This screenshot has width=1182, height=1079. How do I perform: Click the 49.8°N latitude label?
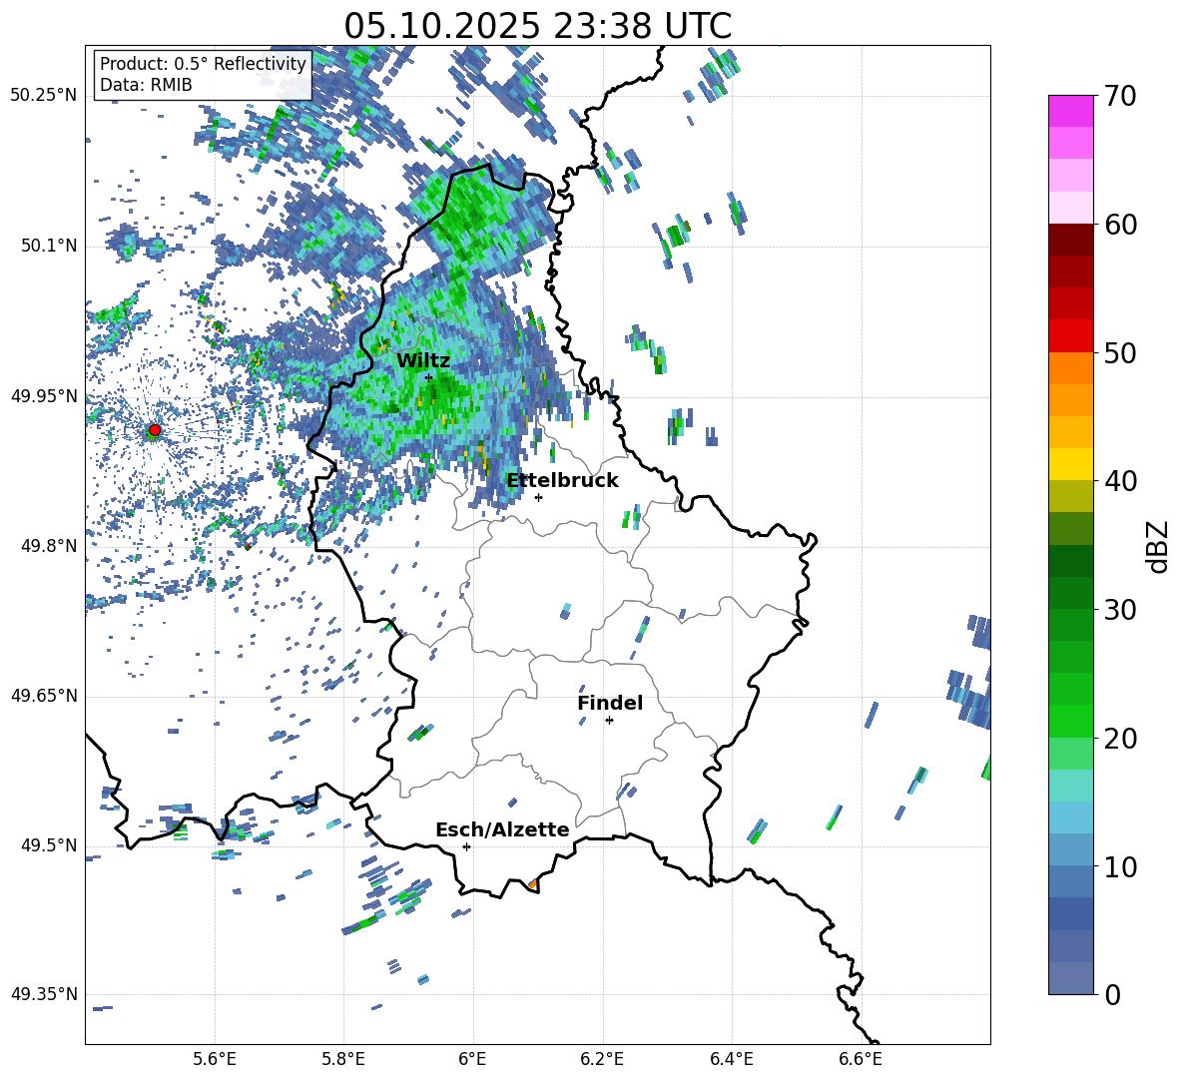[48, 546]
